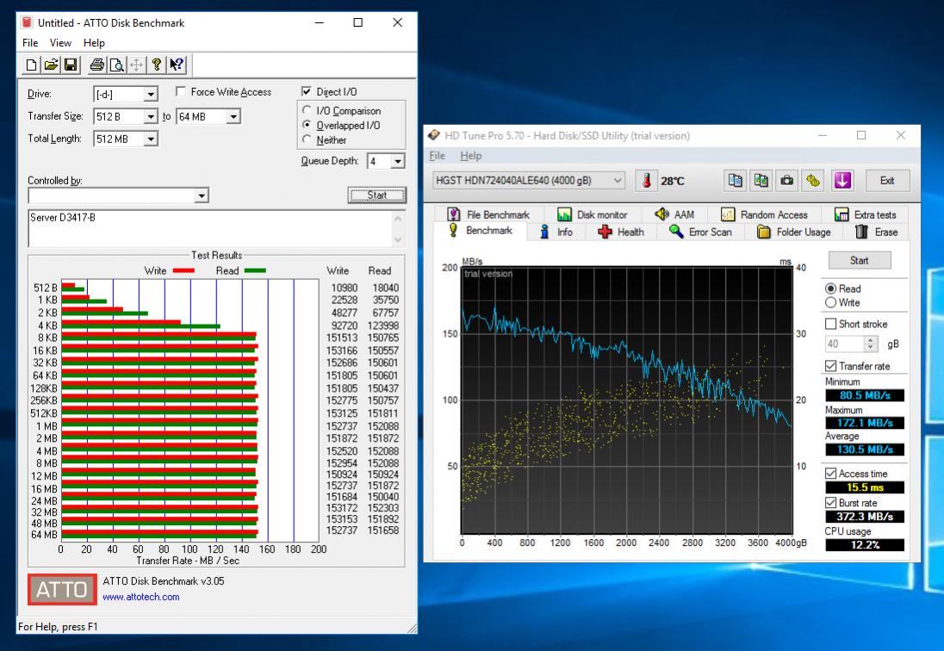Open ATTO File menu
Viewport: 944px width, 651px height.
(30, 43)
